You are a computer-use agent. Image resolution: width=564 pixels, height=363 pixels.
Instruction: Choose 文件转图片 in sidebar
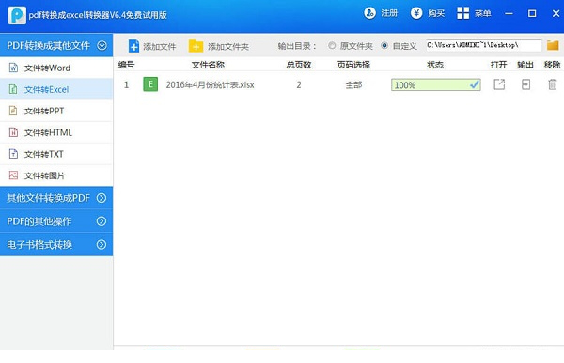56,175
